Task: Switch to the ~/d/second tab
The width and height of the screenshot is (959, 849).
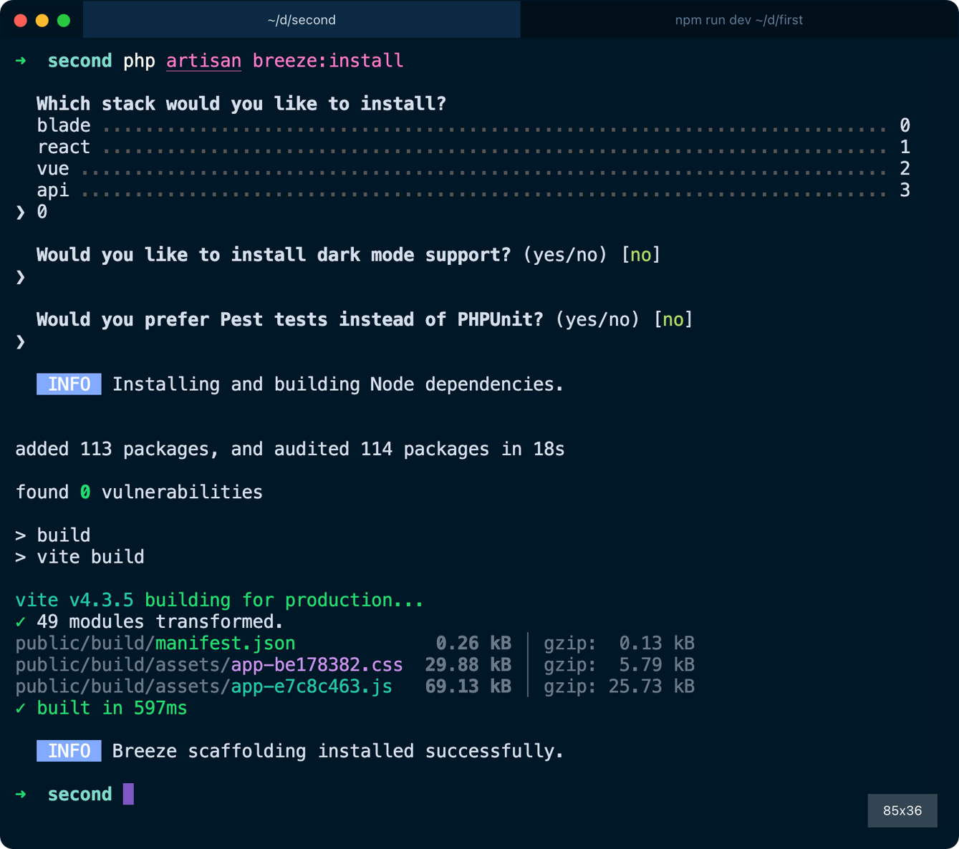Action: [x=302, y=20]
